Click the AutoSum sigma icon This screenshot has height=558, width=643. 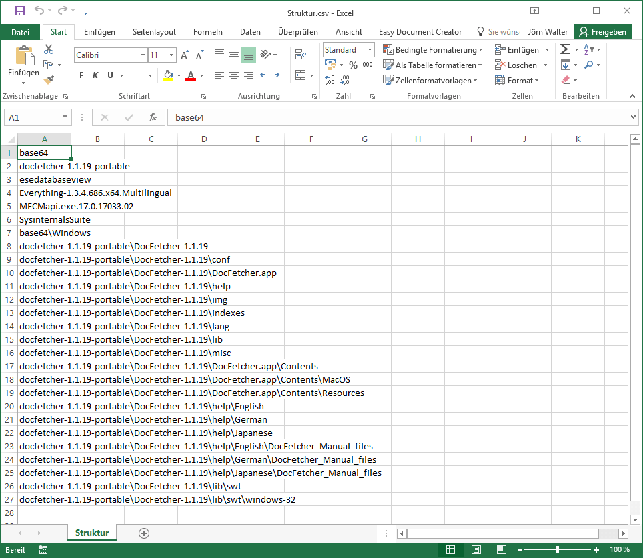(565, 50)
